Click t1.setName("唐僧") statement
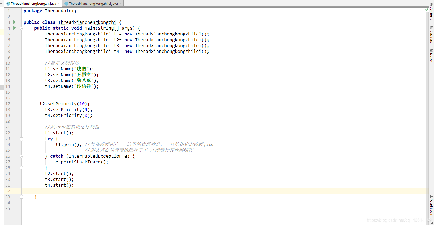Viewport: 434px width, 225px height. pos(69,69)
